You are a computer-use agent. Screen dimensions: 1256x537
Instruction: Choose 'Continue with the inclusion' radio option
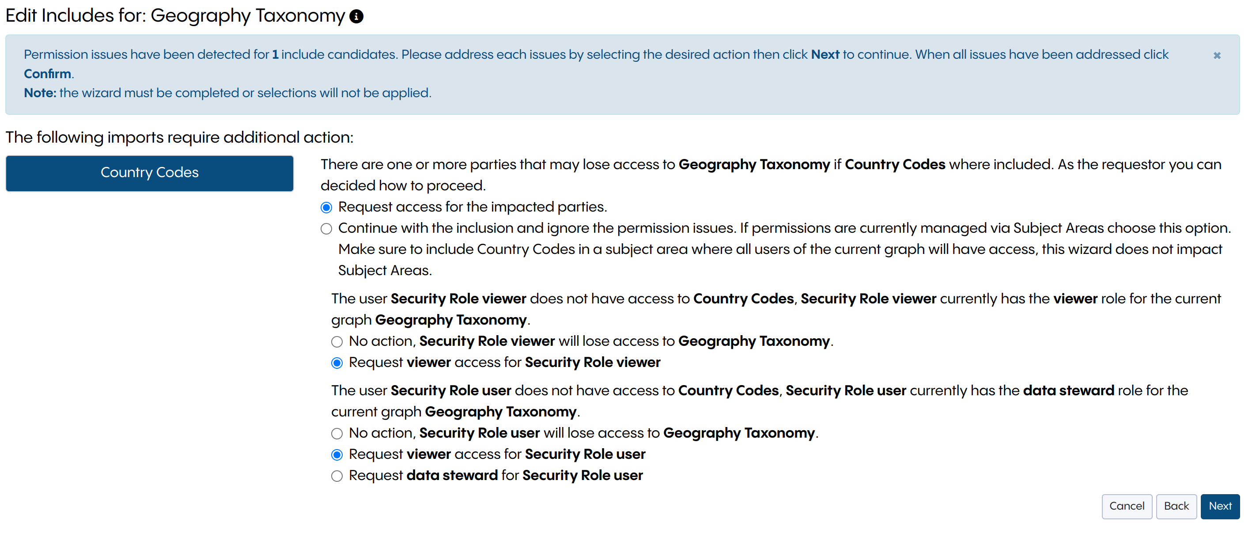pos(326,229)
